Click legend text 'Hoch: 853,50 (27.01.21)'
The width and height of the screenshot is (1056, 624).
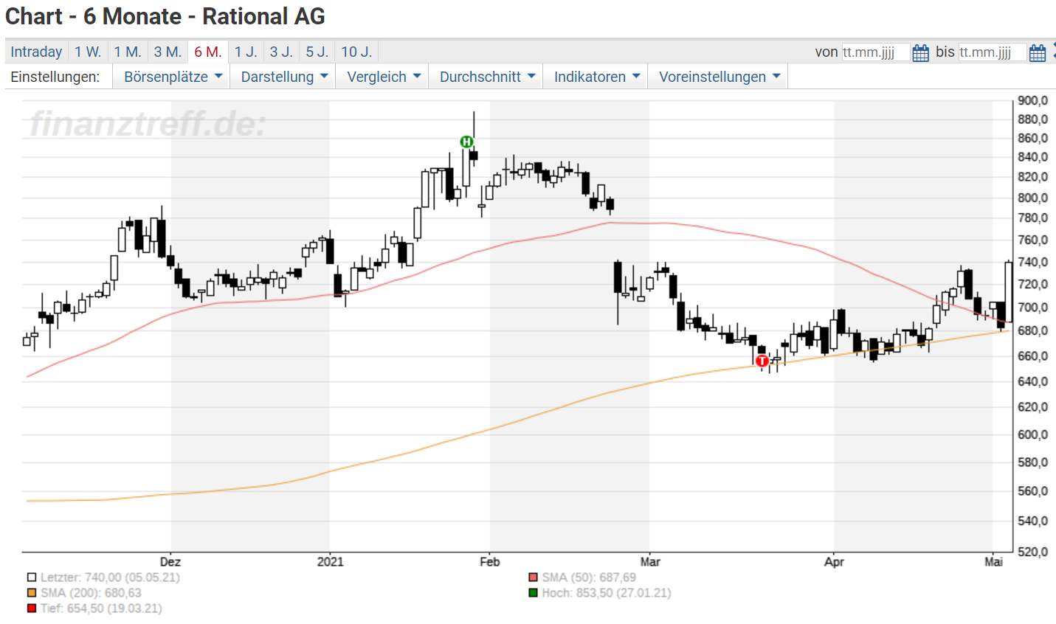[607, 593]
